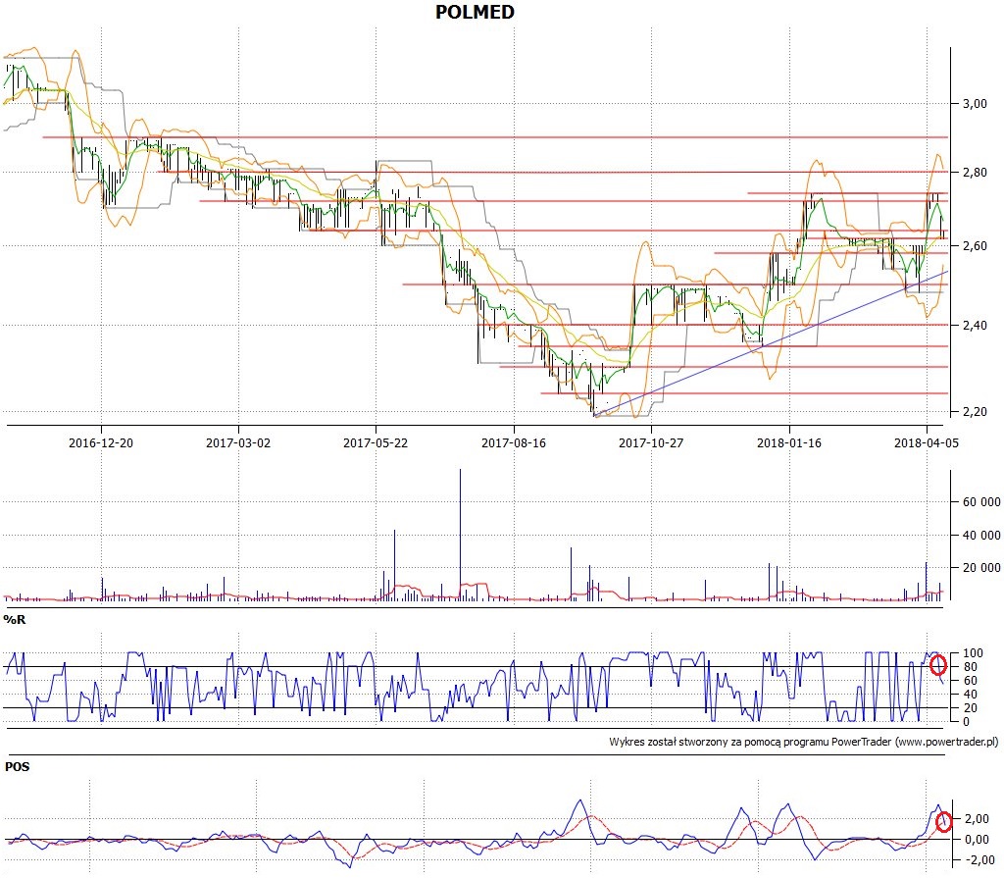Click the 3,00 price axis label
This screenshot has height=878, width=1004.
click(x=975, y=103)
